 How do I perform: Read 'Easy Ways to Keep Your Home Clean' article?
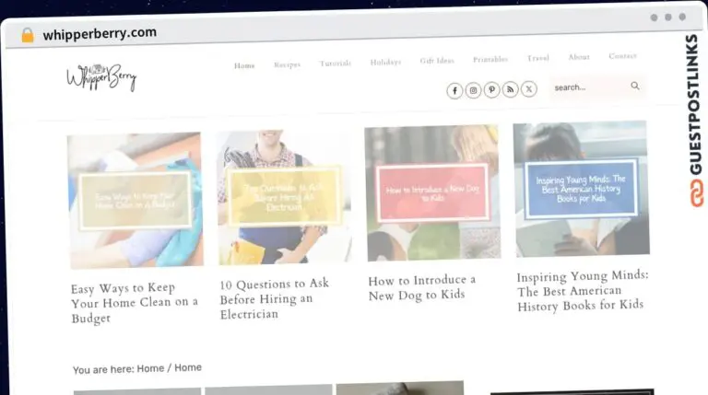[x=135, y=303]
